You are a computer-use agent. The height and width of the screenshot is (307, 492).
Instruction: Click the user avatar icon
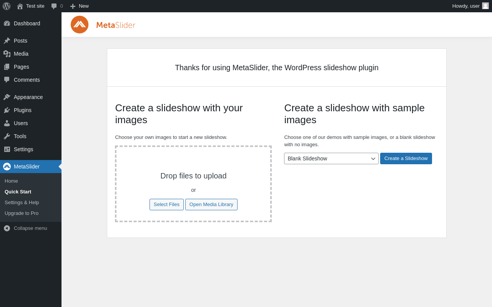[485, 6]
